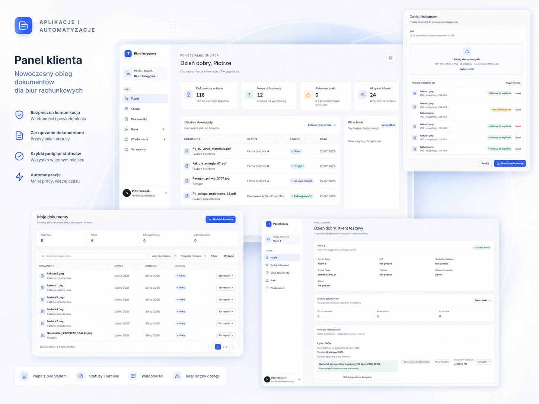Click the upload icon in Dodaj dokument
The height and width of the screenshot is (404, 539).
tap(467, 51)
